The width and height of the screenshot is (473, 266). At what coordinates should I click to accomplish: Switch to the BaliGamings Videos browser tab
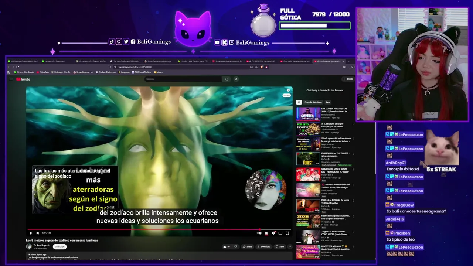[x=23, y=61]
